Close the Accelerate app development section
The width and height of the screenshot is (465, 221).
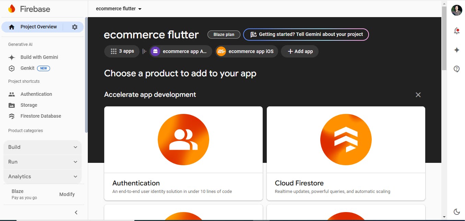click(418, 95)
